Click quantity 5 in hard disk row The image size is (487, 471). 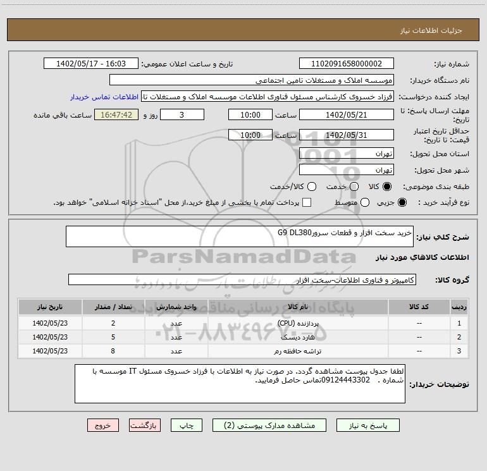113,337
